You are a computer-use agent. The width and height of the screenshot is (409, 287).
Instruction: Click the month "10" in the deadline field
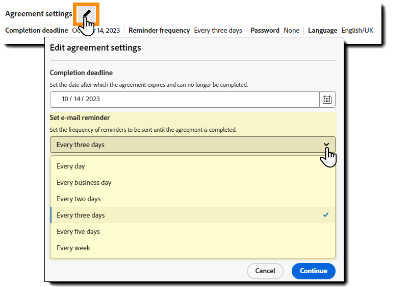coord(65,99)
